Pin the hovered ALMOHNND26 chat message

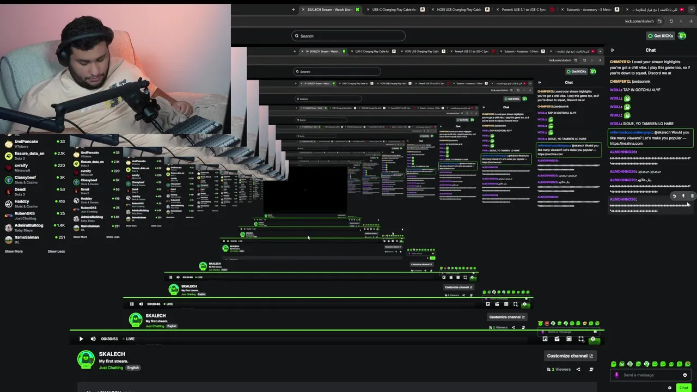(x=683, y=196)
